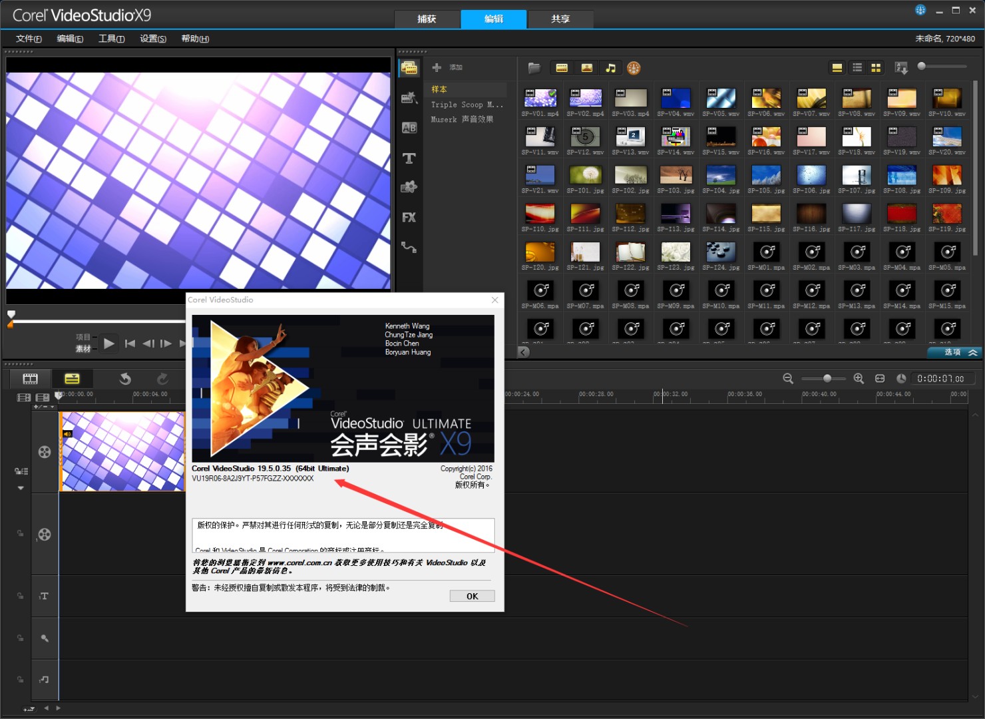Click the zoom out magnifier on timeline

788,378
